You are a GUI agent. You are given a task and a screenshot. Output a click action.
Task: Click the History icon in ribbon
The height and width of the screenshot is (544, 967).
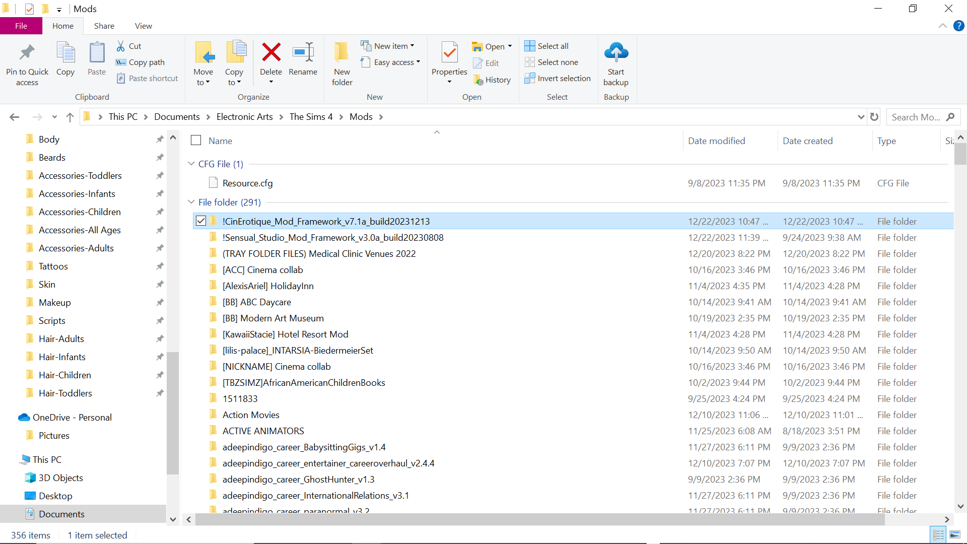[x=478, y=80]
